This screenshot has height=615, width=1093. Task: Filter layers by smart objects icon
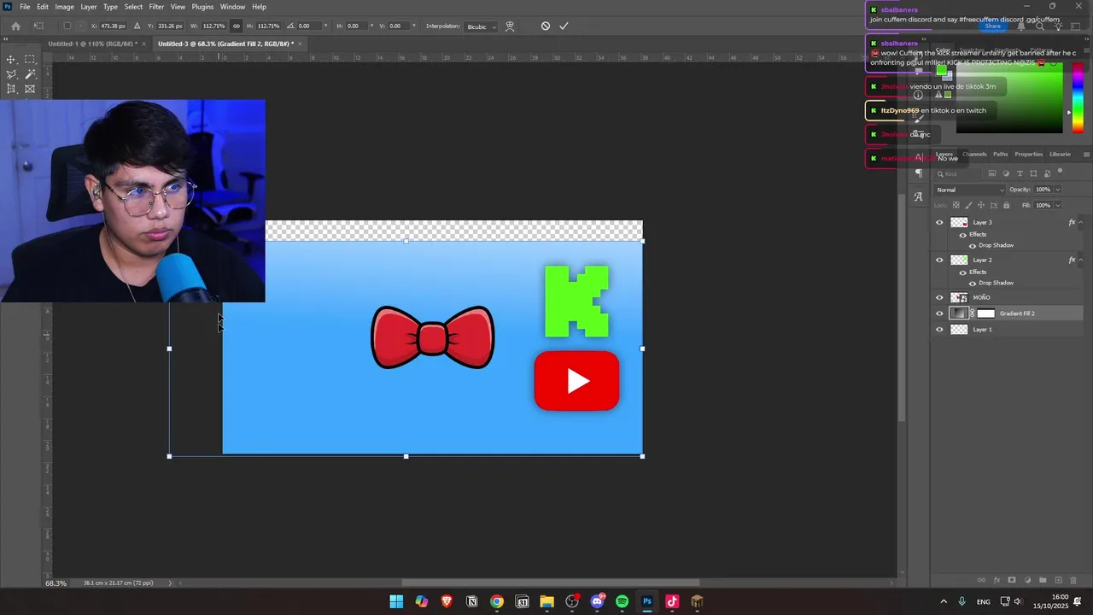coord(1047,174)
